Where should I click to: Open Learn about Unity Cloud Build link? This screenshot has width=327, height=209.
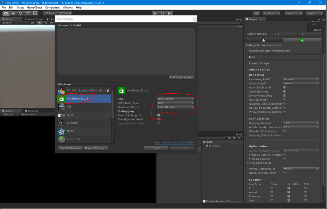pos(174,143)
